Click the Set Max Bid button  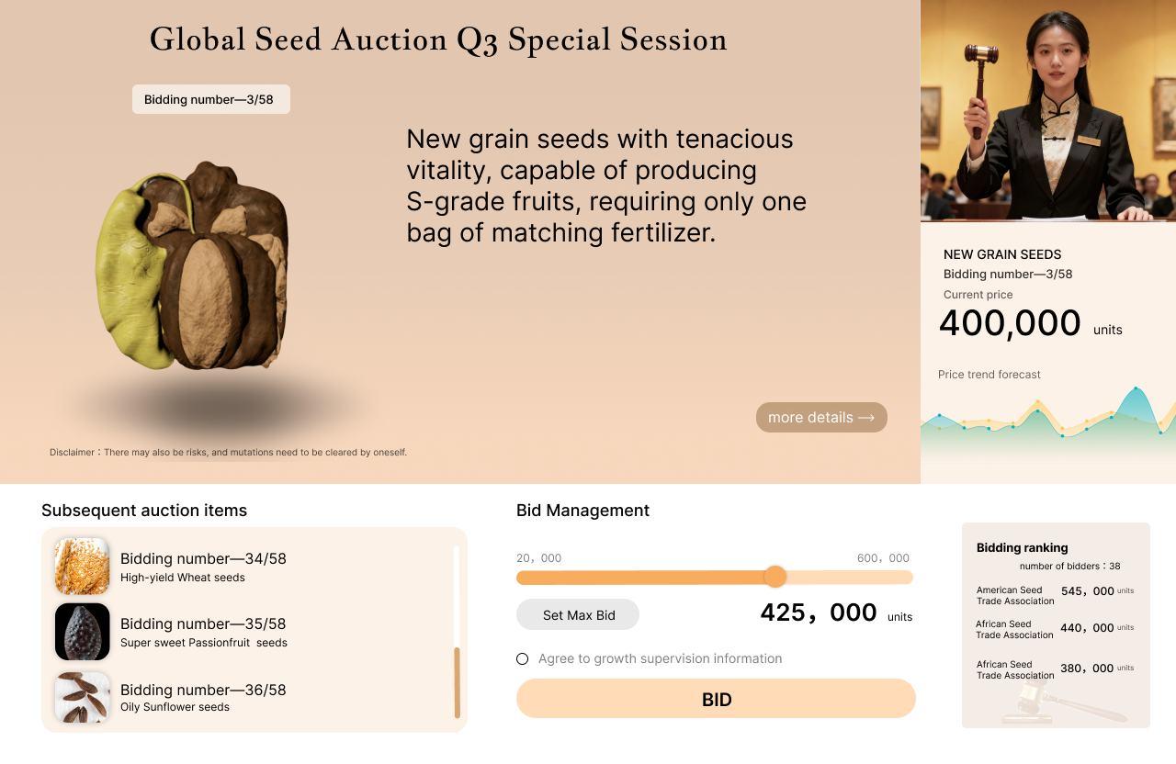click(578, 614)
